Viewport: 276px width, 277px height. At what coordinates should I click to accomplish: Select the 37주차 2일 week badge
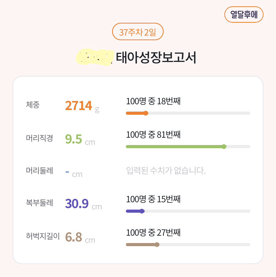138,32
